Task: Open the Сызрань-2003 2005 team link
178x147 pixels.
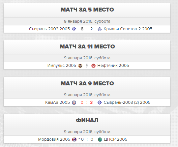Action: 49,29
